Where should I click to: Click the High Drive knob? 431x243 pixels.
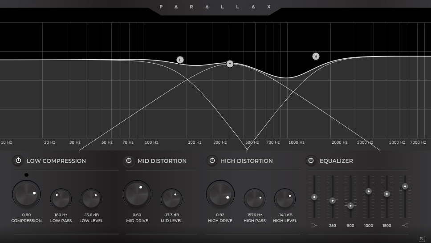(x=220, y=194)
